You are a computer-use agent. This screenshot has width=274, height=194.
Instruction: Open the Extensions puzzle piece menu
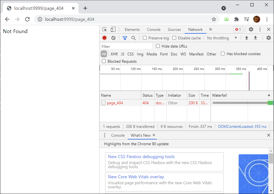tap(237, 19)
